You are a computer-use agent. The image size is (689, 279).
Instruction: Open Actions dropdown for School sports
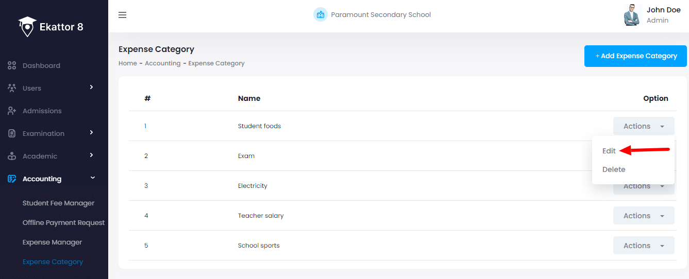pyautogui.click(x=643, y=246)
